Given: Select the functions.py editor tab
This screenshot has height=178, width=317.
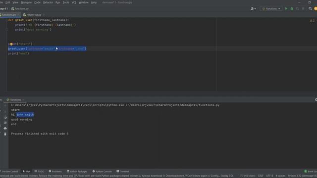Looking at the screenshot, I should pyautogui.click(x=8, y=15).
